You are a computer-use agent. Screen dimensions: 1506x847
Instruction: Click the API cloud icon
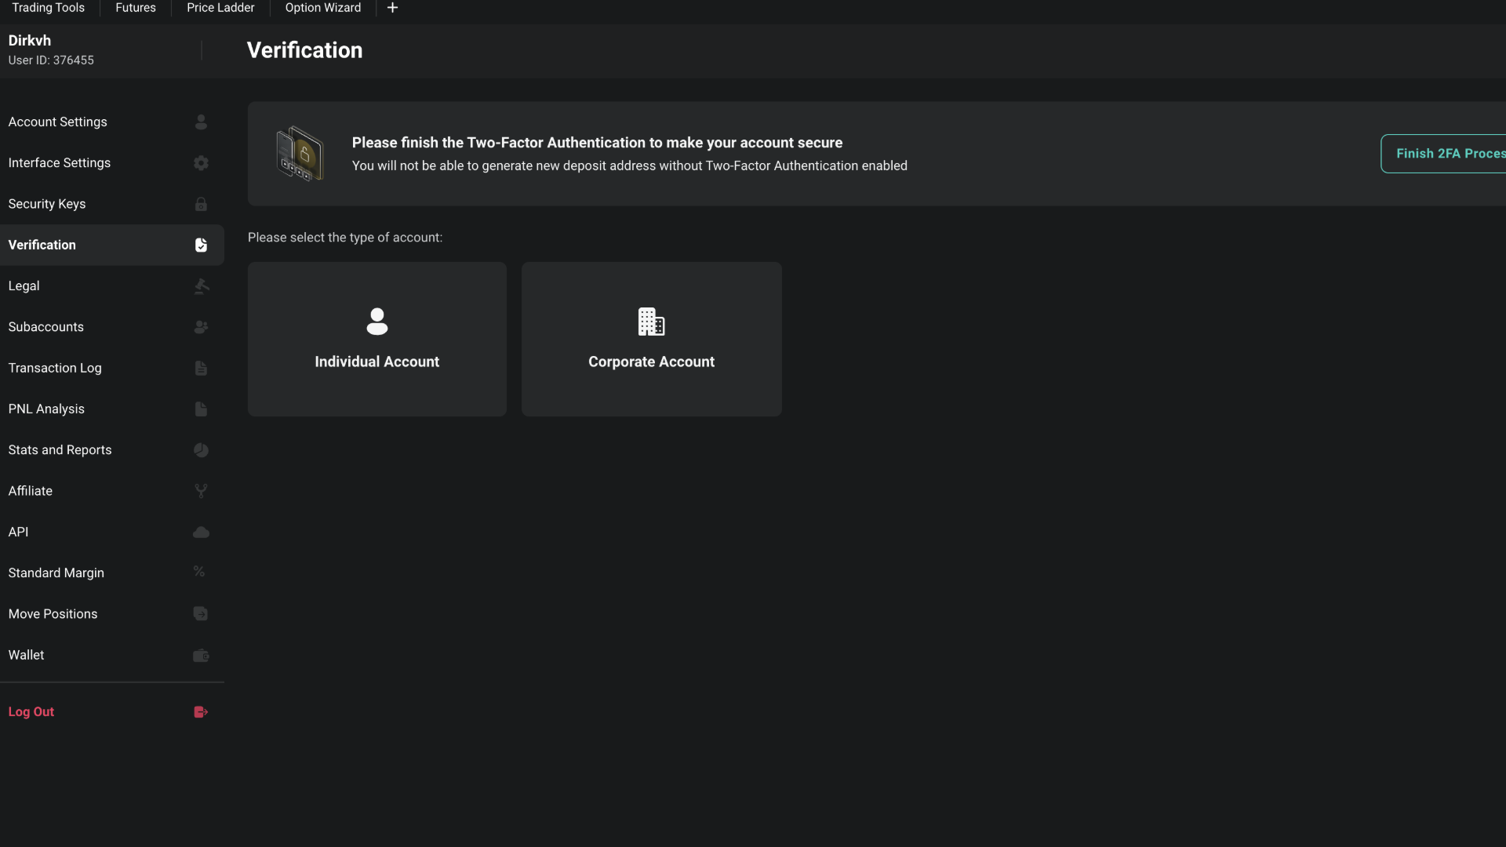(201, 533)
